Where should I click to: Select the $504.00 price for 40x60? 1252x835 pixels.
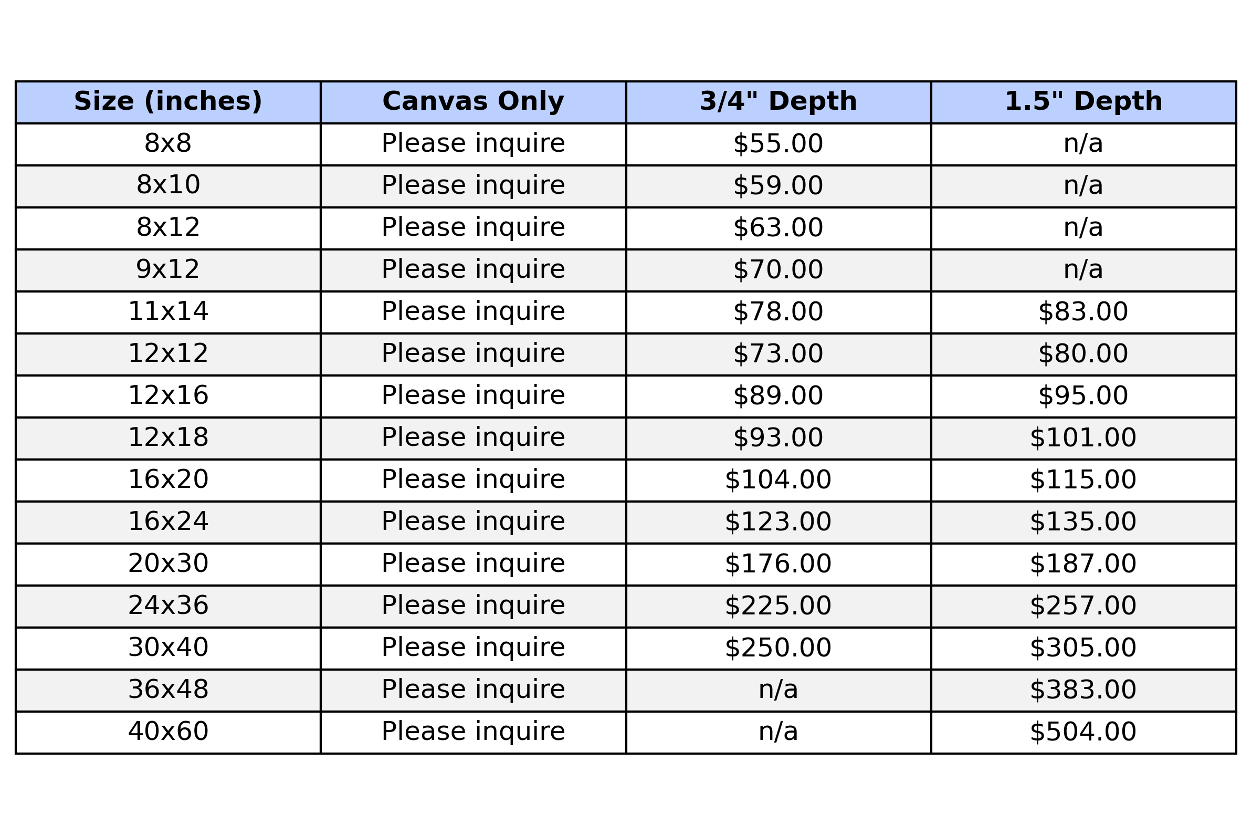pyautogui.click(x=1083, y=733)
